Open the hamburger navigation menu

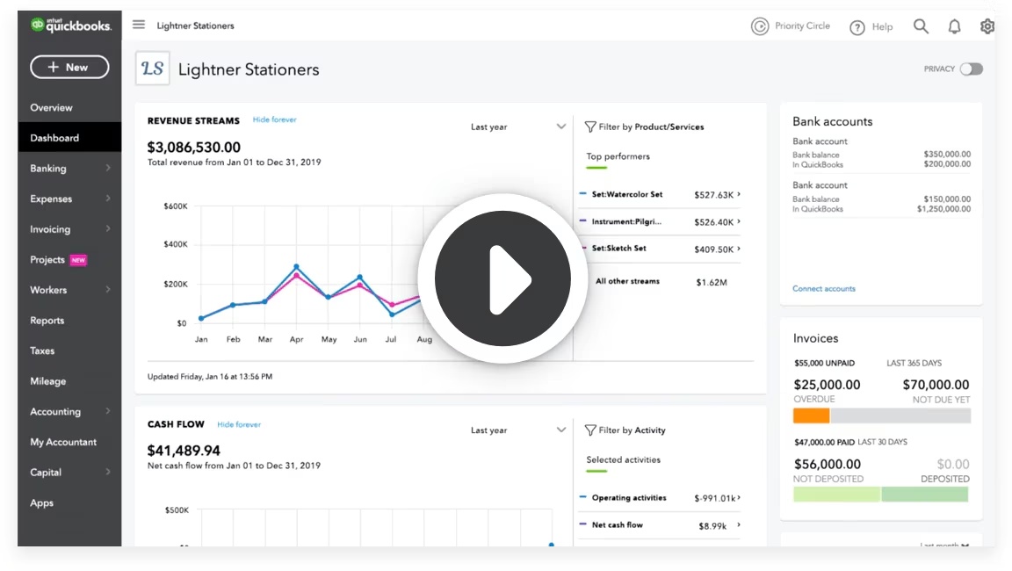point(138,25)
